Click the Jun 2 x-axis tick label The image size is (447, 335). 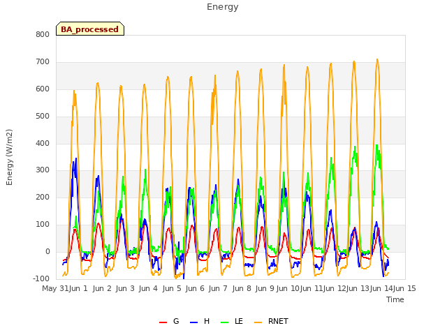pos(102,288)
